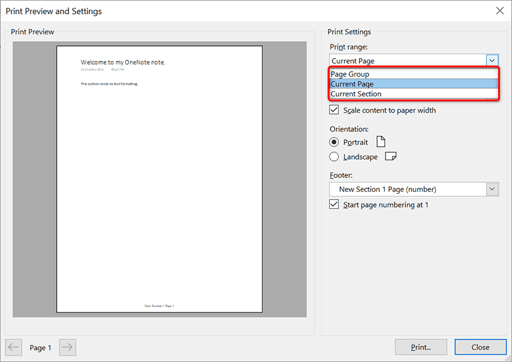Screen dimensions: 512x362
Task: Open the Footer dropdown arrow
Action: 492,189
